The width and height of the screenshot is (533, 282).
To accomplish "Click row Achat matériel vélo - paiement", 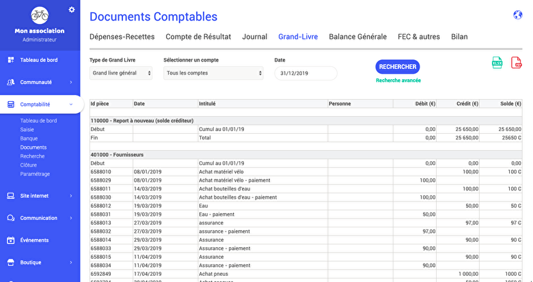I will [x=234, y=180].
